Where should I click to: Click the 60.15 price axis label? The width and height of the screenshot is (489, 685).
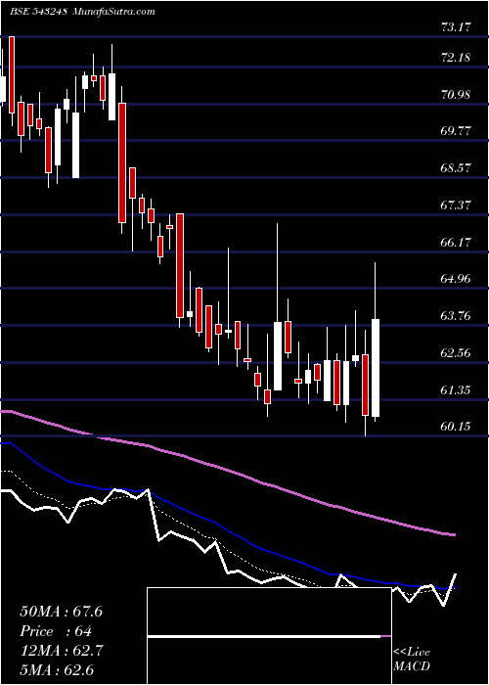tap(456, 427)
